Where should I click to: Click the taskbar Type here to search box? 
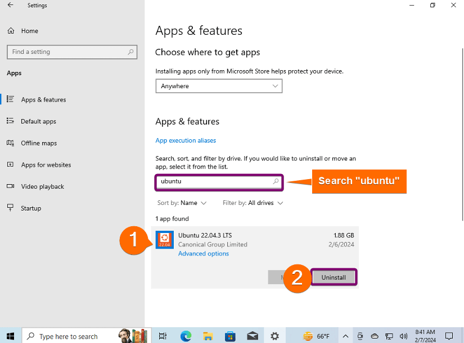tap(87, 336)
